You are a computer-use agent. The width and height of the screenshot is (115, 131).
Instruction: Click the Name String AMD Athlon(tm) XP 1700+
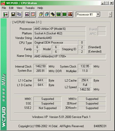70,56
